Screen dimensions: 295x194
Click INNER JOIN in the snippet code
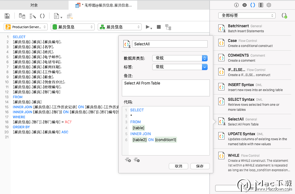(x=141, y=134)
